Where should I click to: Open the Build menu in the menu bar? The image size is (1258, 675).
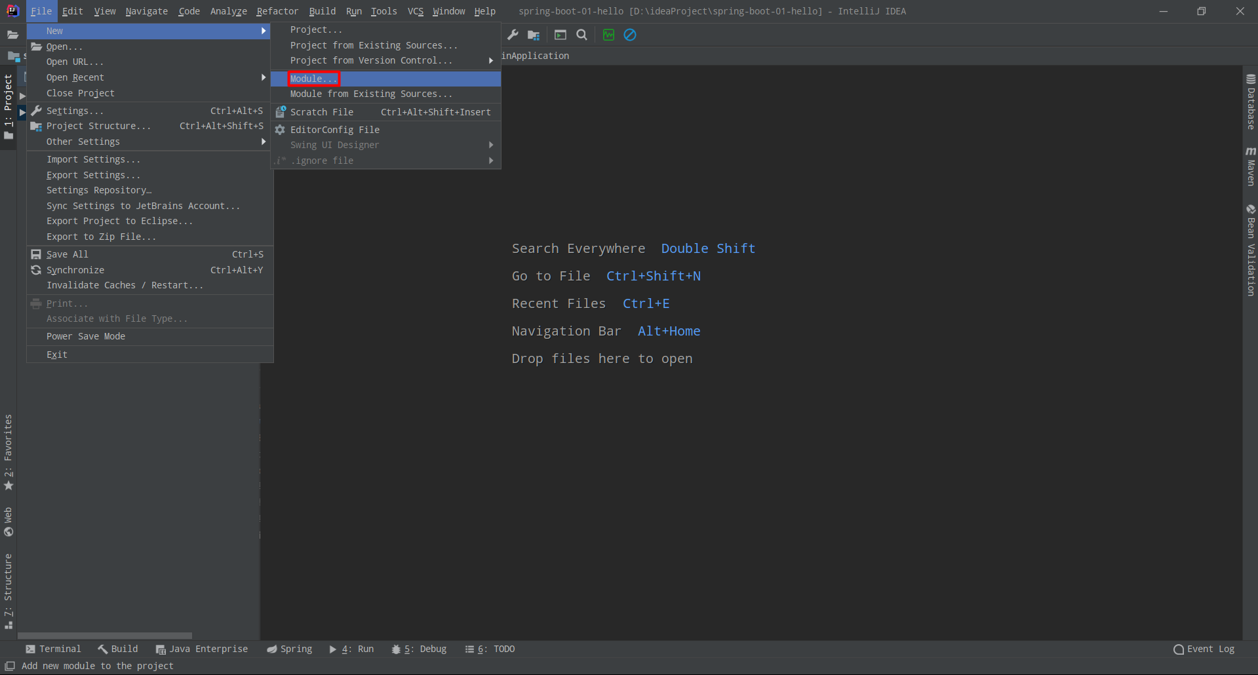point(323,11)
